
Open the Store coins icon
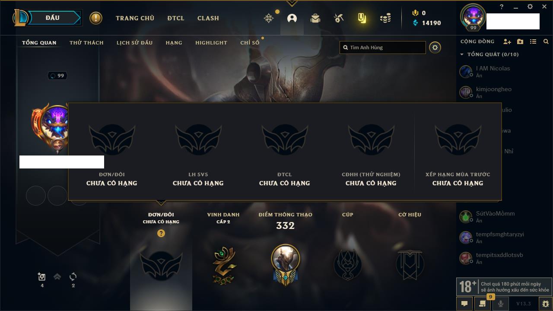click(x=385, y=18)
